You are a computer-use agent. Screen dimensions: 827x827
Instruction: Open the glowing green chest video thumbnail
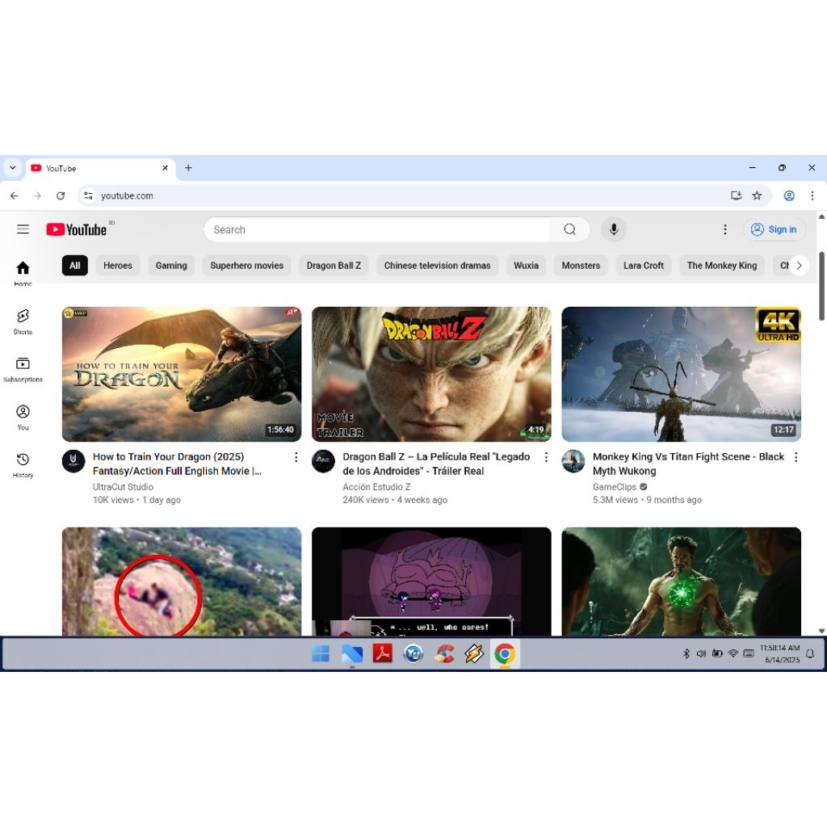click(x=682, y=581)
